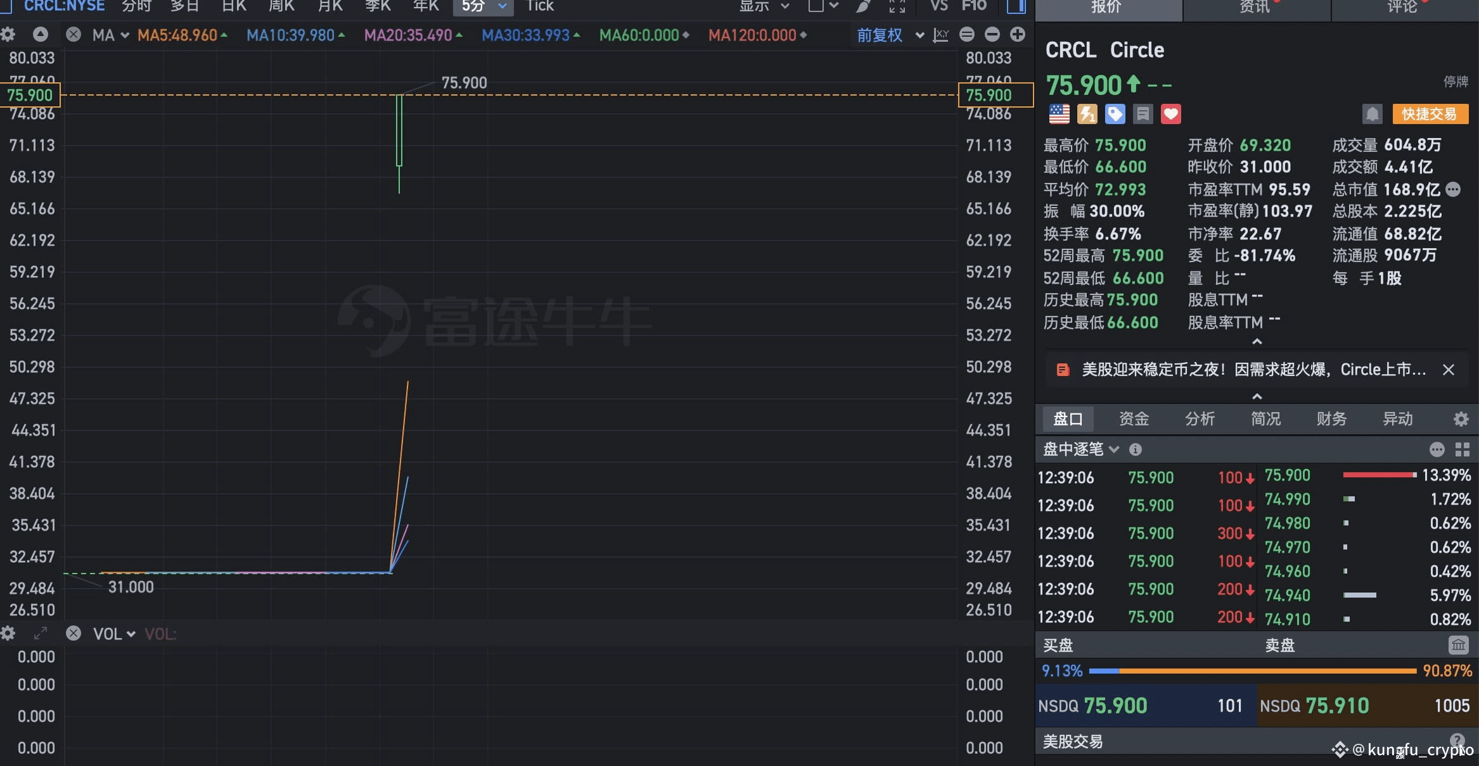This screenshot has height=766, width=1479.
Task: Open MA indicator settings gear
Action: pos(8,34)
